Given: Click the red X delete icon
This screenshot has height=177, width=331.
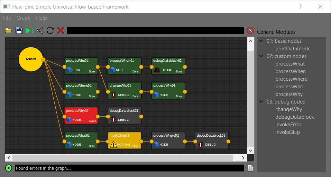Looking at the screenshot, I should click(x=61, y=30).
